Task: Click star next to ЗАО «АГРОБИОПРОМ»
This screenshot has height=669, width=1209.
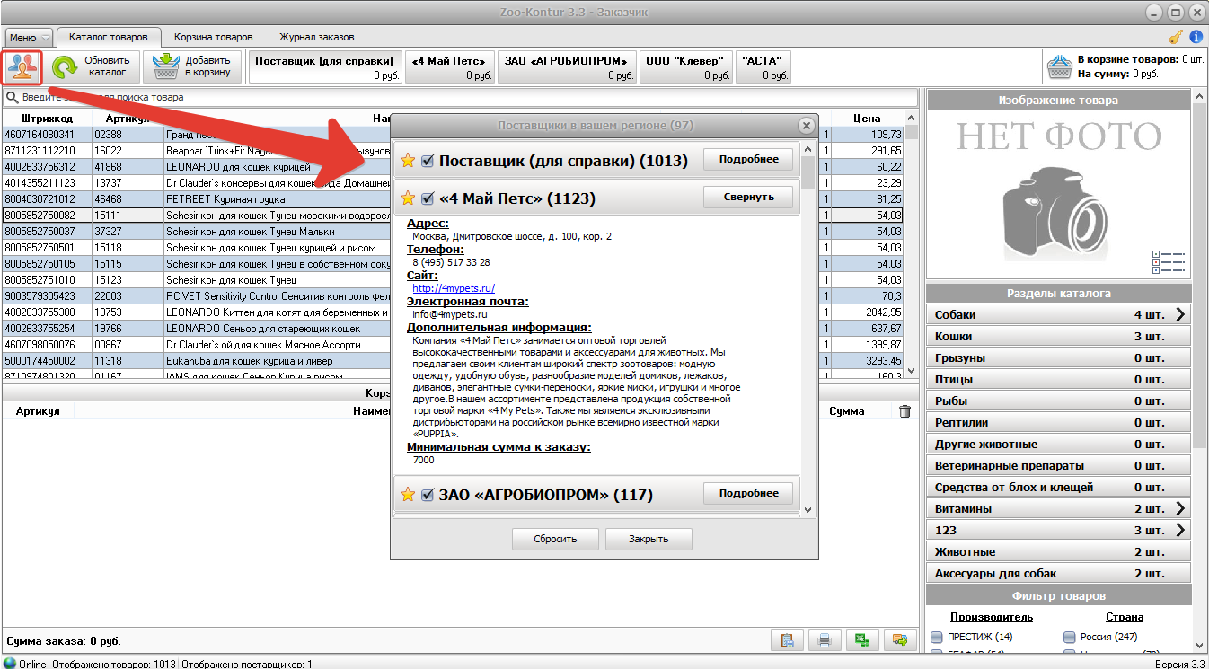Action: click(x=408, y=495)
